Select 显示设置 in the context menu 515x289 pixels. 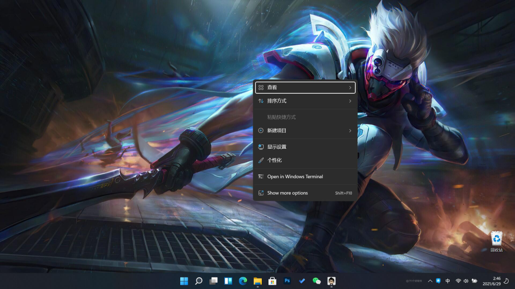click(305, 147)
